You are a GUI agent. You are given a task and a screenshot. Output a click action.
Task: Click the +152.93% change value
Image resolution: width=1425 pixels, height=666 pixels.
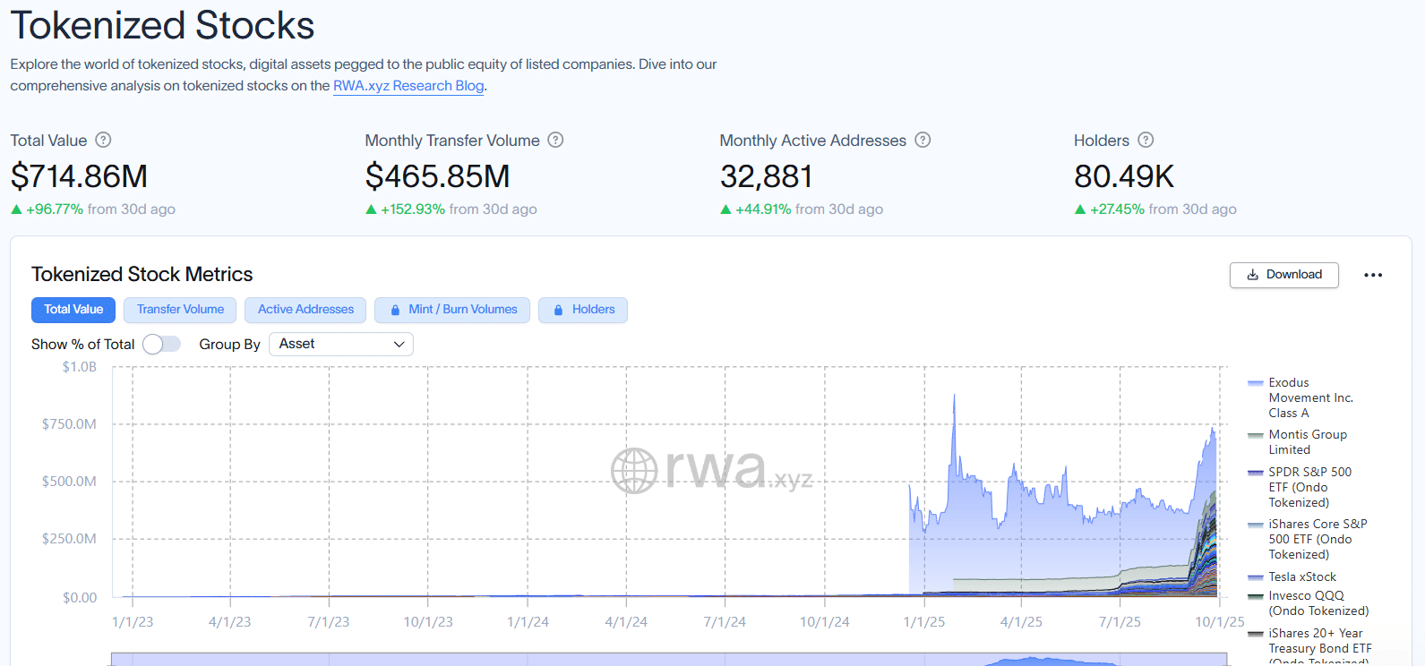click(413, 209)
